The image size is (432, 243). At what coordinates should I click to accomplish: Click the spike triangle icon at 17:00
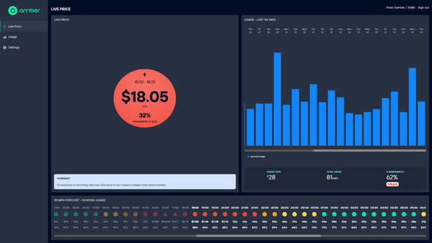click(x=165, y=214)
